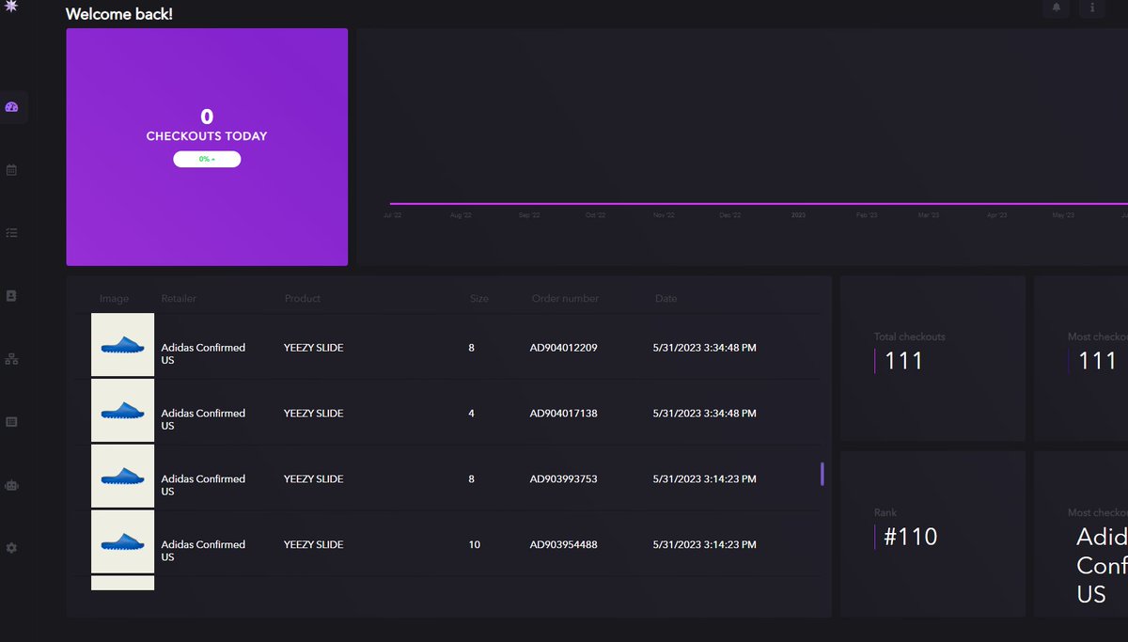The image size is (1128, 642).
Task: Click the 2023 label on chart axis
Action: [798, 215]
